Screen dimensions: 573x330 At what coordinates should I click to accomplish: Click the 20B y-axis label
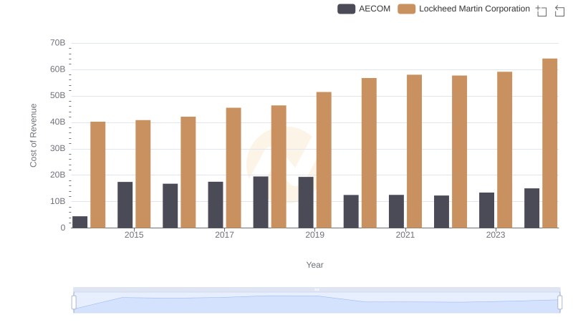click(58, 175)
